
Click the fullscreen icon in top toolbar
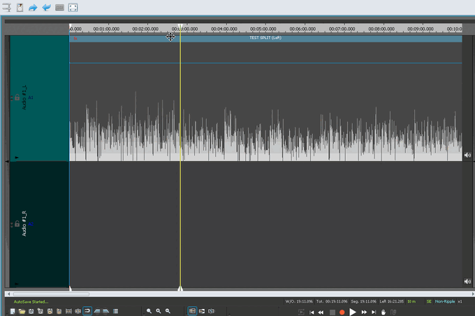pyautogui.click(x=73, y=8)
